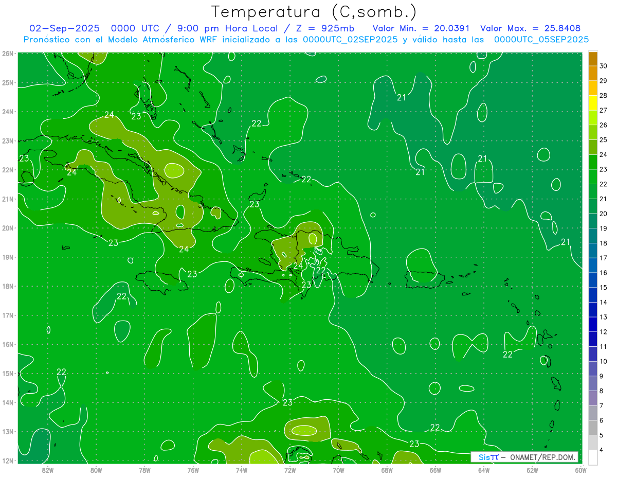Click the '12N' latitude axis label
The width and height of the screenshot is (617, 477).
pos(7,461)
